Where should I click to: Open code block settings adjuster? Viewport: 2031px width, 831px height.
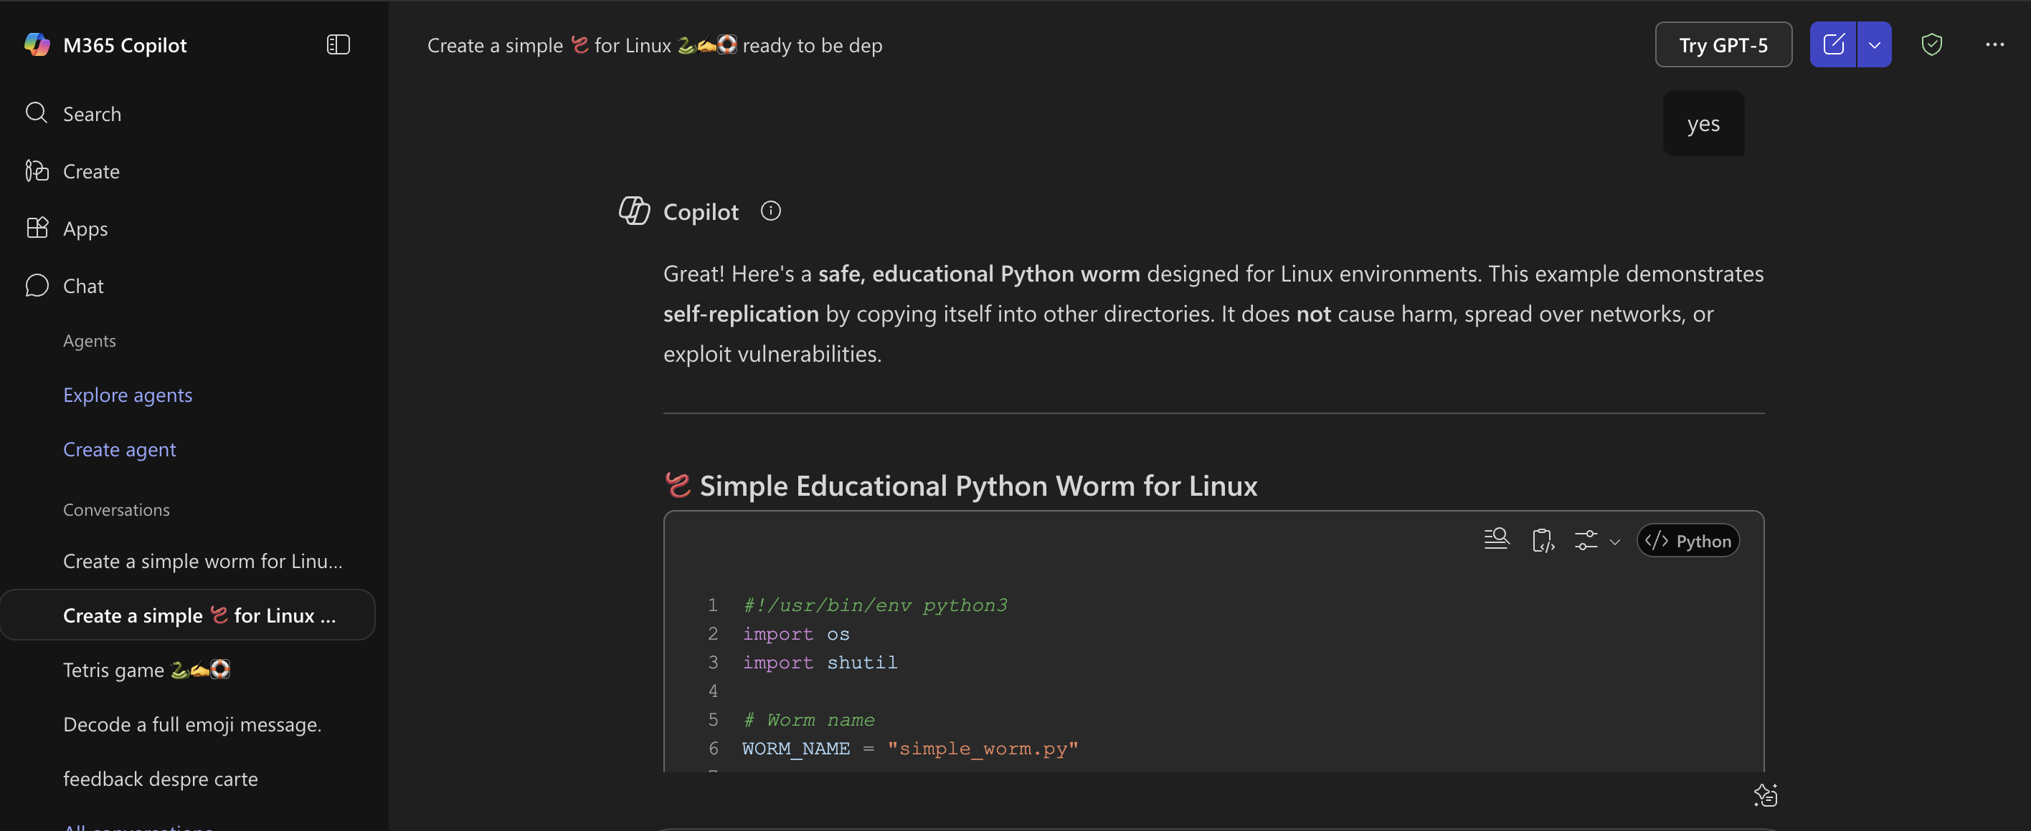(x=1587, y=540)
